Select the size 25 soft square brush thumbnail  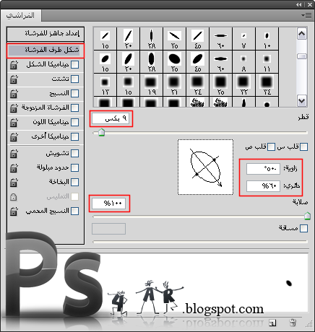click(x=220, y=84)
